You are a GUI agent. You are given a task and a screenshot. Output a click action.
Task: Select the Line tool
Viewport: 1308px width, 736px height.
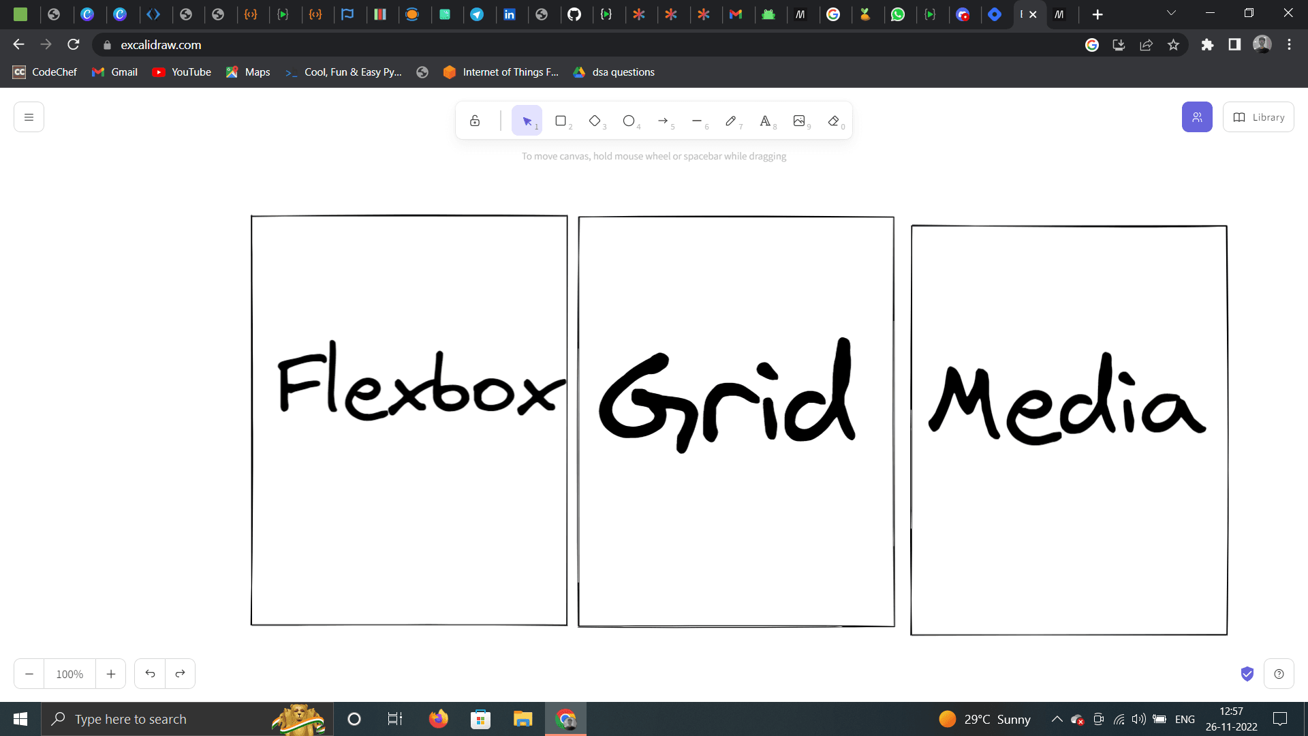pyautogui.click(x=697, y=121)
